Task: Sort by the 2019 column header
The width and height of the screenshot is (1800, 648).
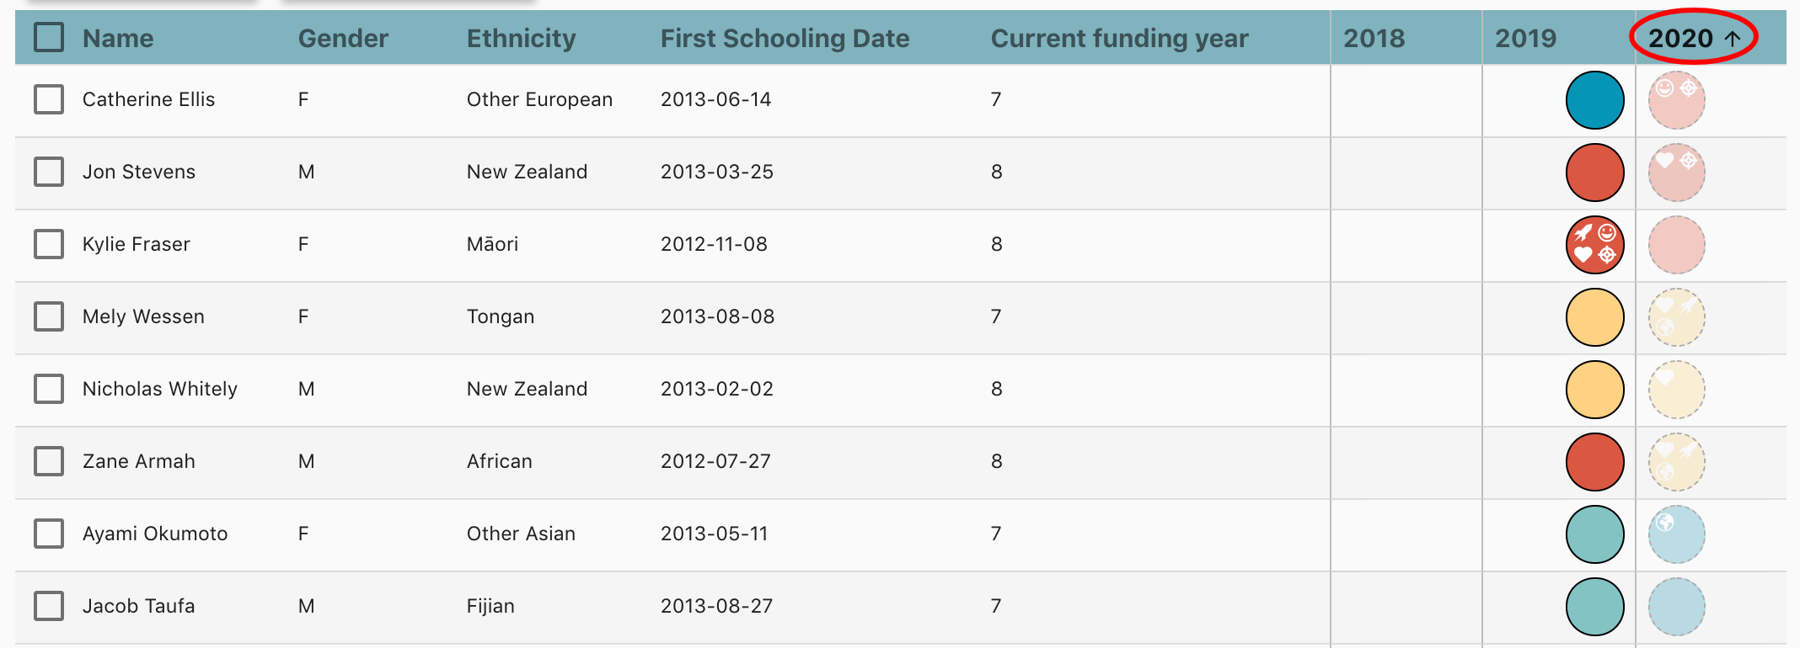Action: coord(1526,38)
